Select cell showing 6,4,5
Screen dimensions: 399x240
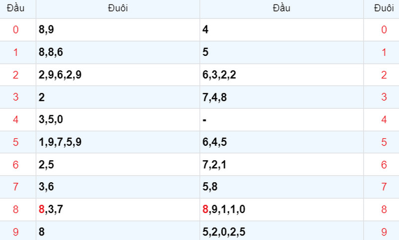282,142
